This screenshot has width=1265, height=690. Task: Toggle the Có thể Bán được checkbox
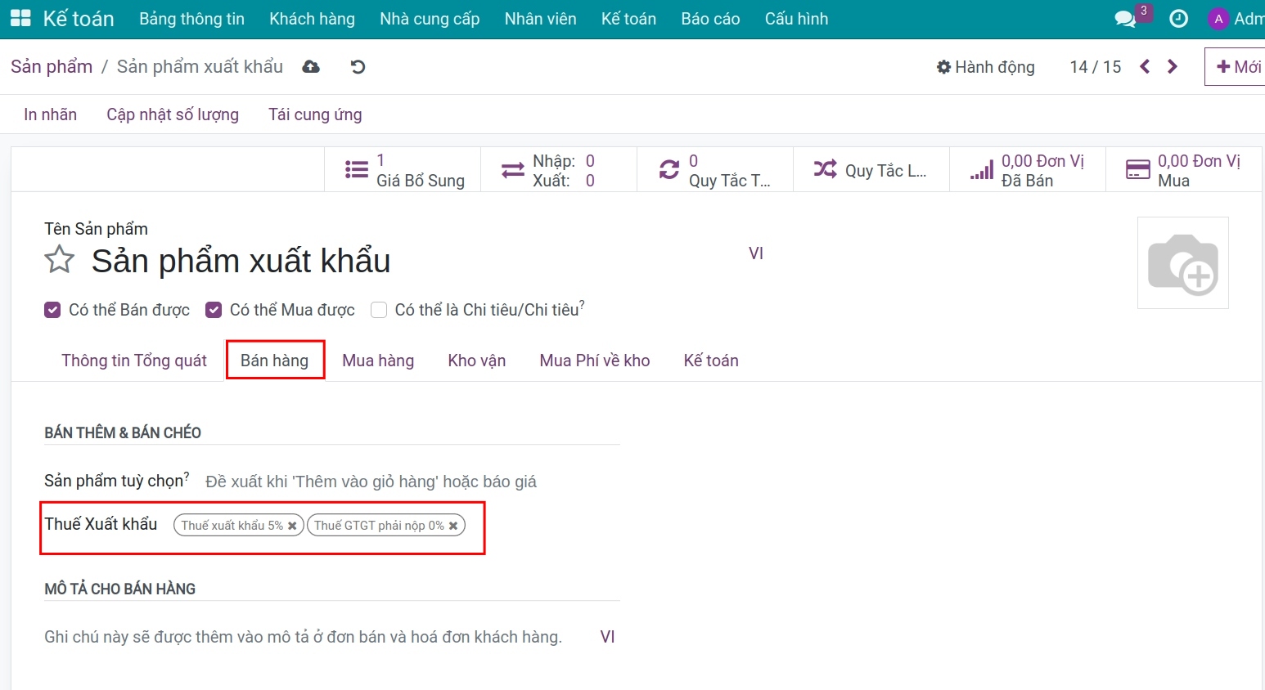click(x=52, y=310)
